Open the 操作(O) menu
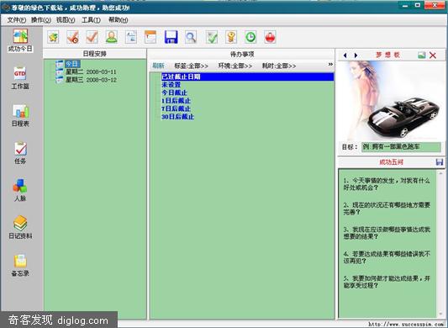The width and height of the screenshot is (448, 328). point(41,19)
